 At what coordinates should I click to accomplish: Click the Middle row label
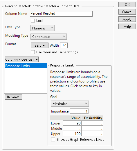tap(57, 129)
